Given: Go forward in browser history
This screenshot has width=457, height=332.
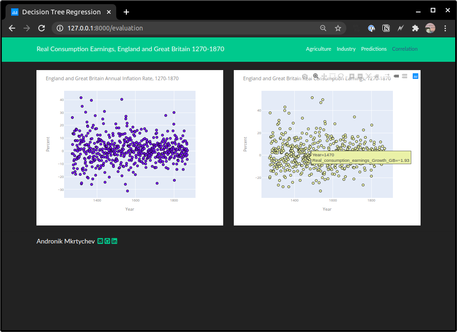Looking at the screenshot, I should coord(27,28).
